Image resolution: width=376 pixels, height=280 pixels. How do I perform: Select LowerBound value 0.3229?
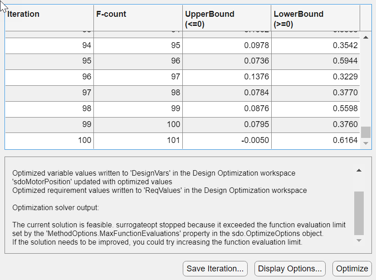pyautogui.click(x=316, y=77)
